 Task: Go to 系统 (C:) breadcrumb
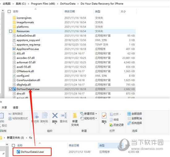tap(21, 4)
